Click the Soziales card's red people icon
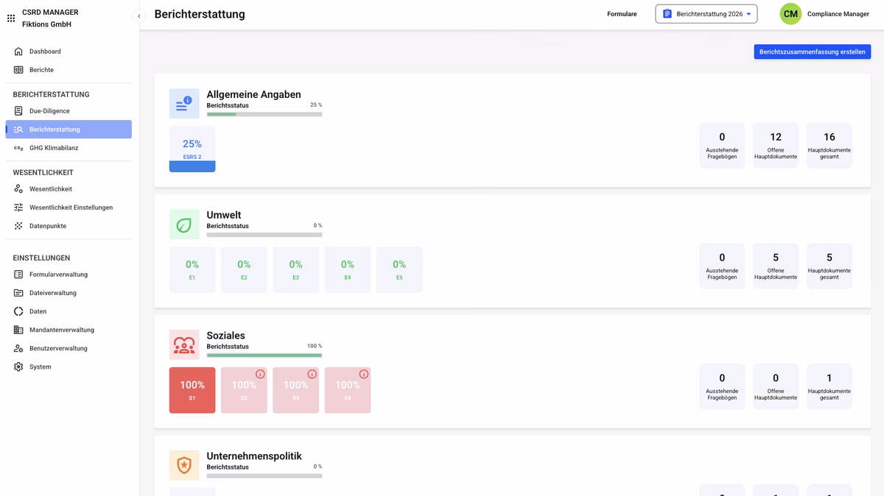The image size is (884, 496). pos(184,343)
